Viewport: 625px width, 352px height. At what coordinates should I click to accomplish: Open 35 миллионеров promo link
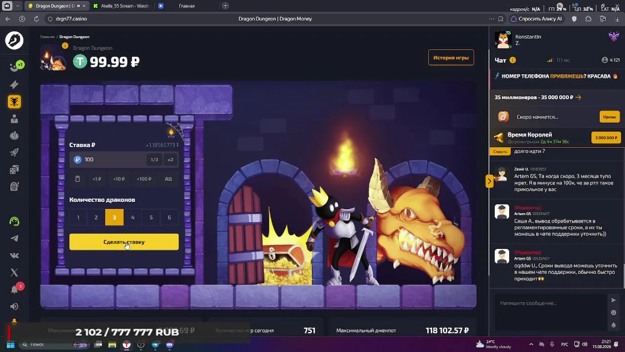538,97
